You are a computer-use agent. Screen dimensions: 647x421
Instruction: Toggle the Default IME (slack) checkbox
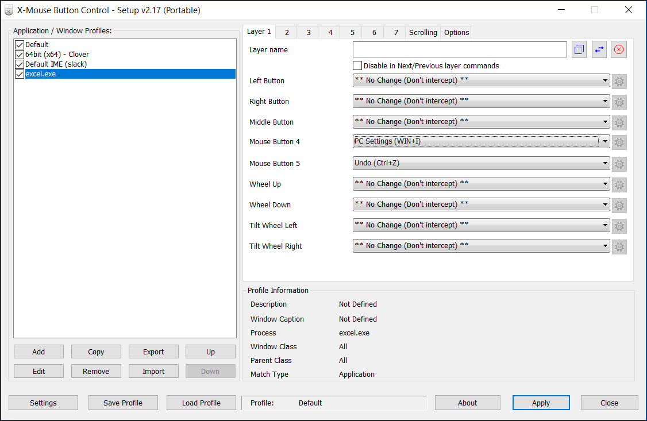20,64
